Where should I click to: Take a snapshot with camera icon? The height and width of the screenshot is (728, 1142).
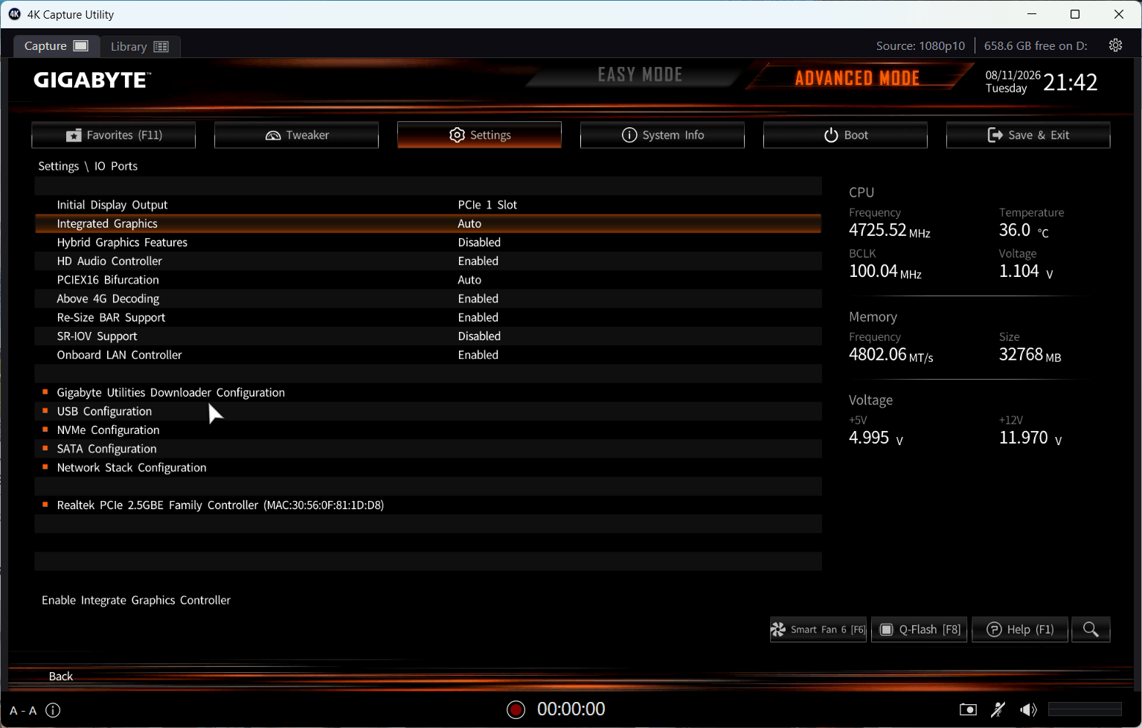[x=968, y=709]
